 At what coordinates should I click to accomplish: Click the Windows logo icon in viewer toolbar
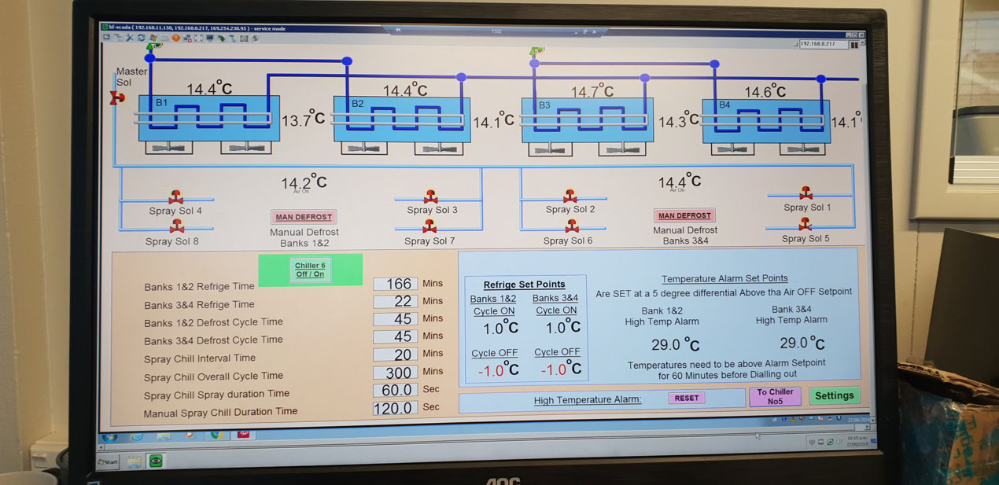point(153,38)
